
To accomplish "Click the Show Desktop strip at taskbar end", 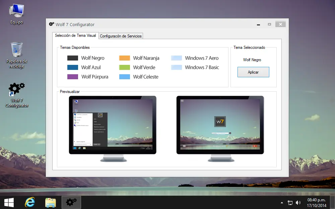I will (333, 202).
